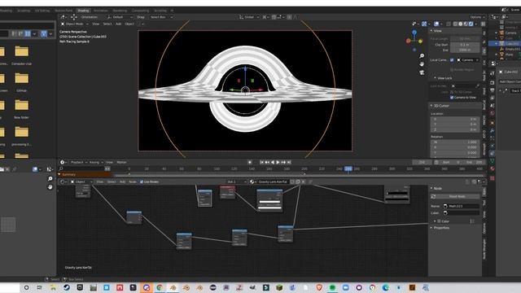This screenshot has height=293, width=521.
Task: Jump to the timeline start frame
Action: tap(262, 163)
